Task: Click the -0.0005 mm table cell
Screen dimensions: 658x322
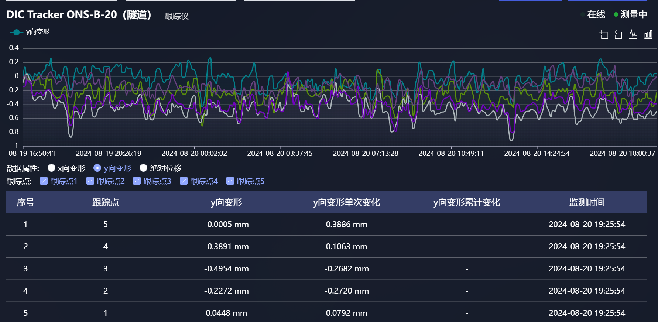Action: pyautogui.click(x=226, y=225)
